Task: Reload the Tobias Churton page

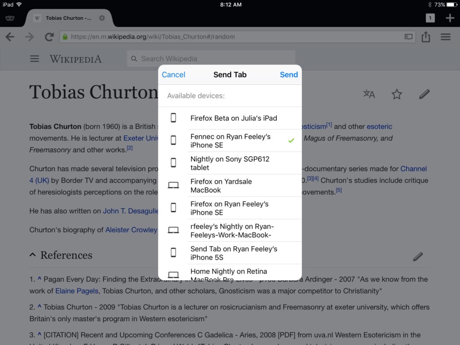Action: click(x=49, y=37)
